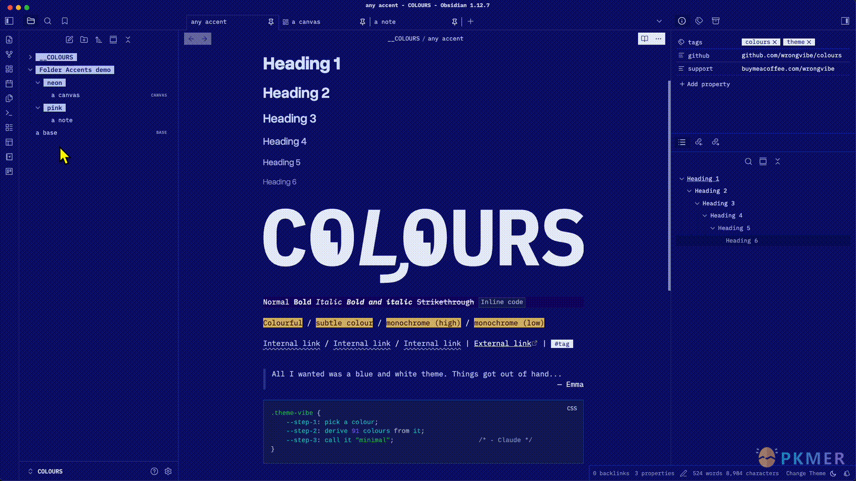Open the tab list dropdown chevron
The width and height of the screenshot is (856, 481).
pyautogui.click(x=659, y=22)
